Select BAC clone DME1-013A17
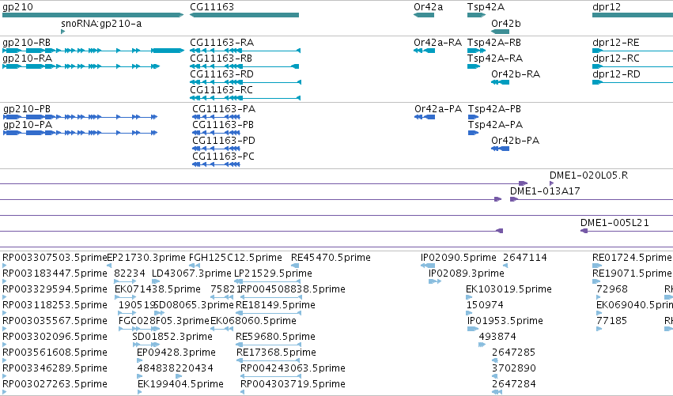The image size is (673, 396). tap(545, 191)
